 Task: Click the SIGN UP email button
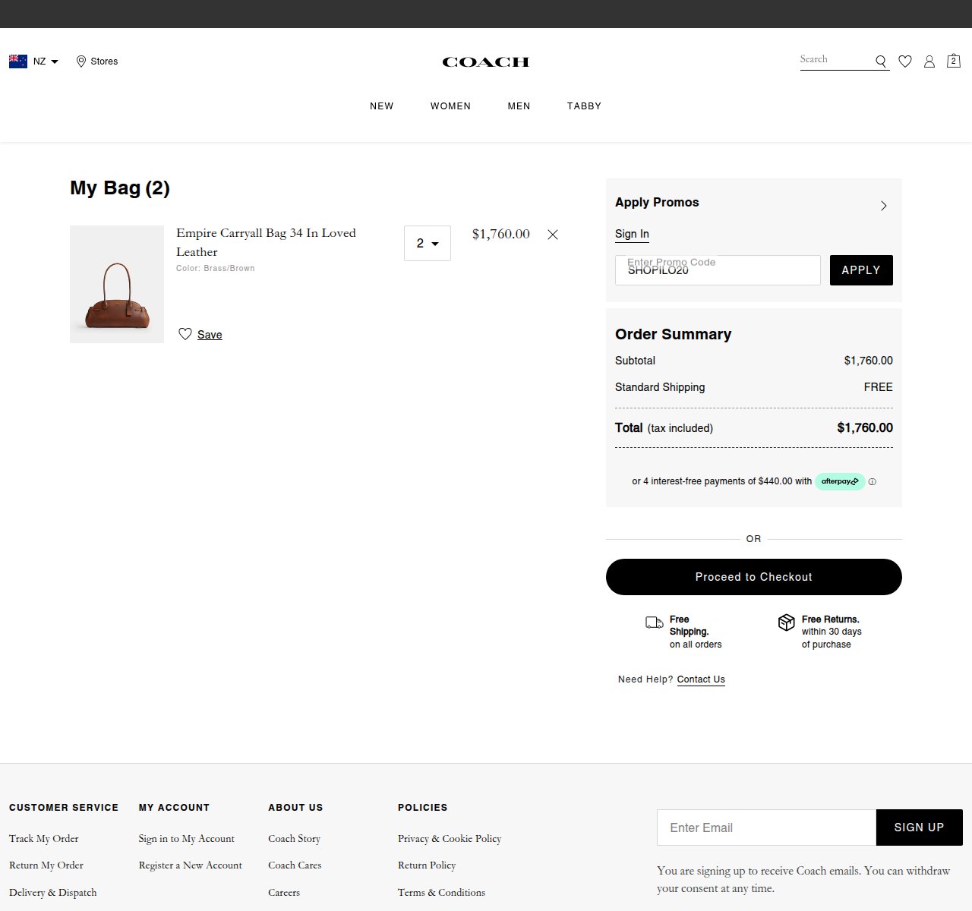click(x=920, y=827)
